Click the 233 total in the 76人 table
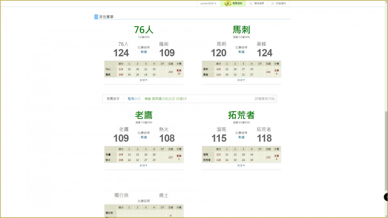Image resolution: width=388 pixels, height=218 pixels. (171, 72)
